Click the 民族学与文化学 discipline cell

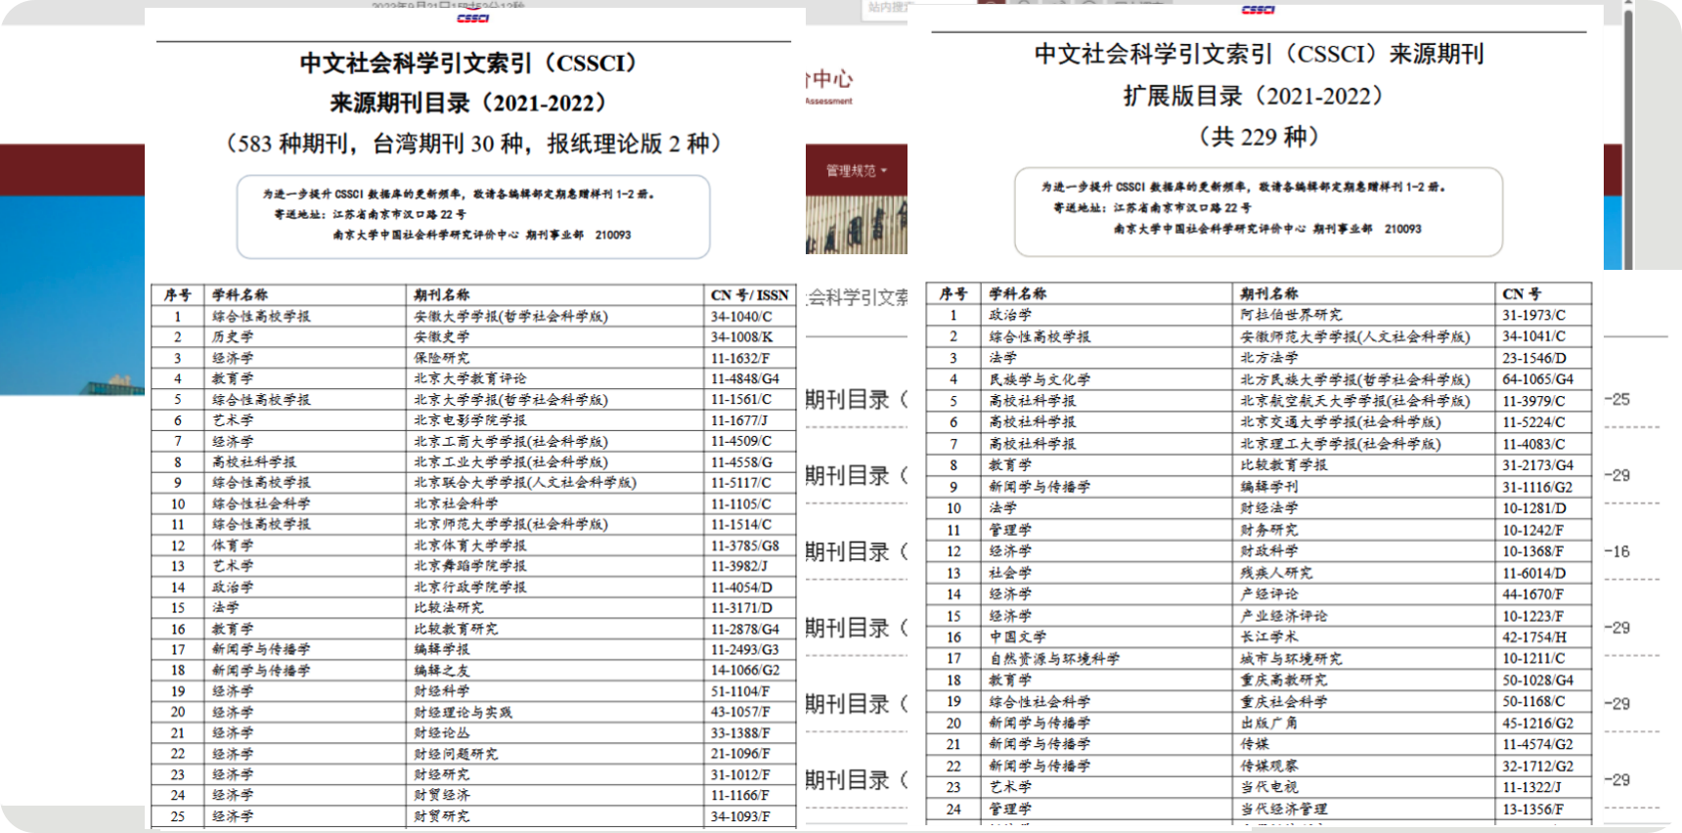1040,379
